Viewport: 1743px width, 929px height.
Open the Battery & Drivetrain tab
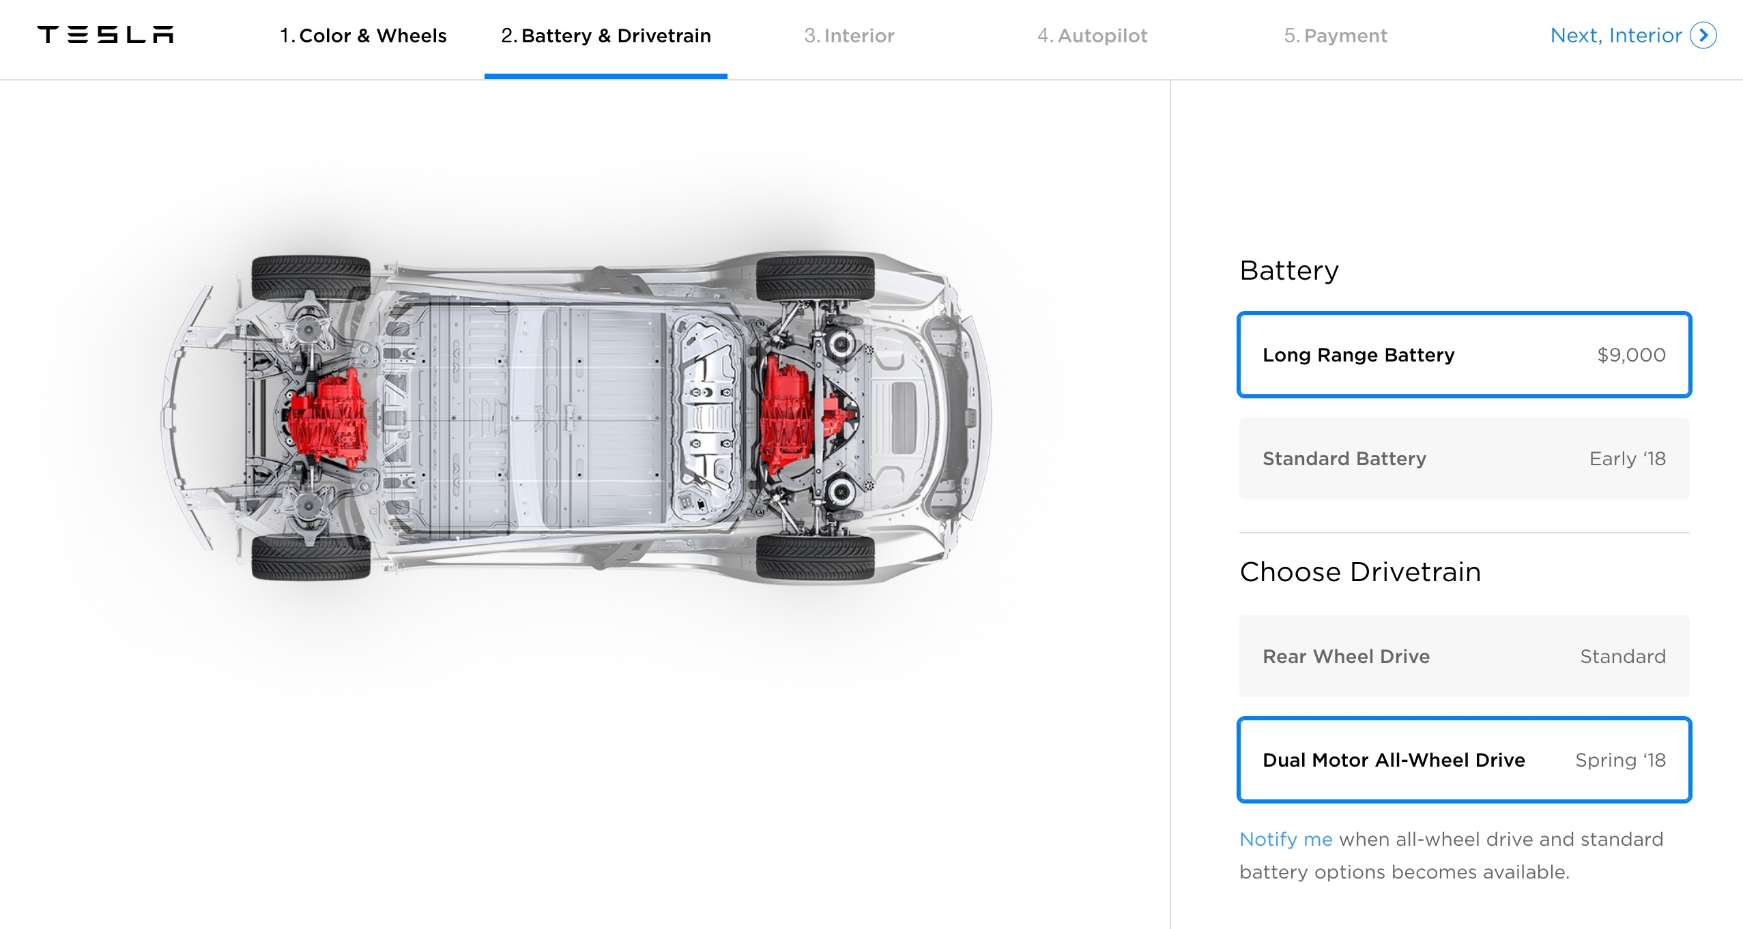click(x=605, y=35)
